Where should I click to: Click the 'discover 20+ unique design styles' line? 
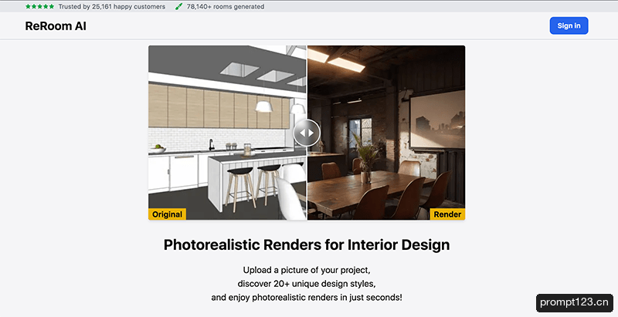point(307,284)
